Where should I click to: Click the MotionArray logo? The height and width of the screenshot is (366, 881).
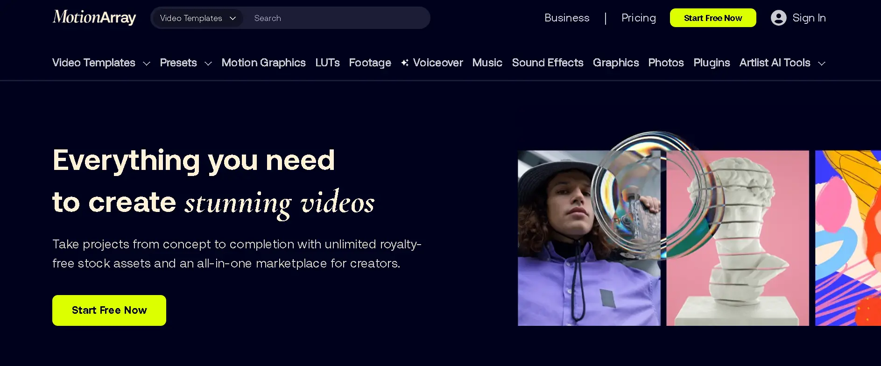pos(94,18)
